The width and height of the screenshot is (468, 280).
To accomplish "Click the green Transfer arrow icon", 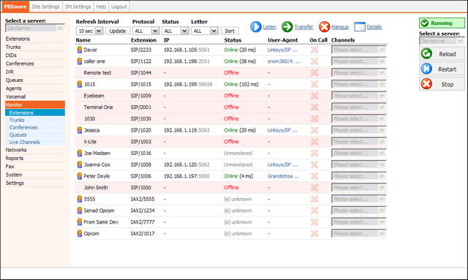I will pyautogui.click(x=287, y=27).
